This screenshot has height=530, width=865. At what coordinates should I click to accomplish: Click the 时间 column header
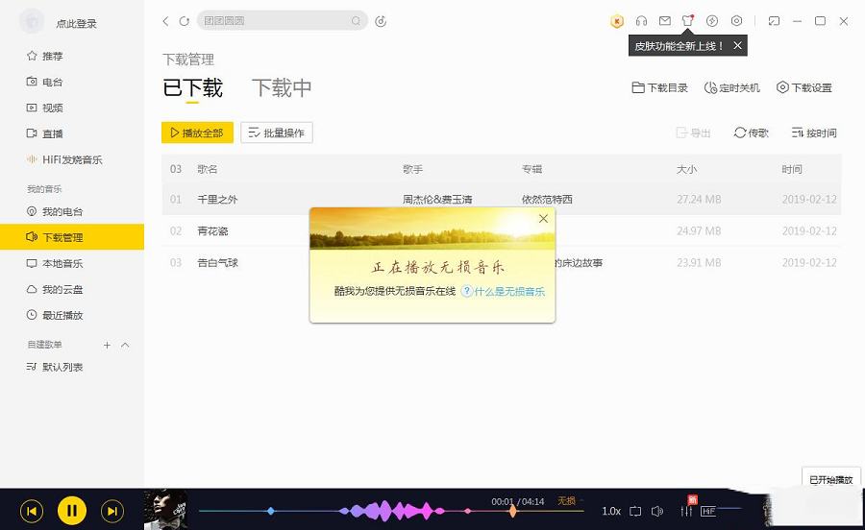point(792,169)
